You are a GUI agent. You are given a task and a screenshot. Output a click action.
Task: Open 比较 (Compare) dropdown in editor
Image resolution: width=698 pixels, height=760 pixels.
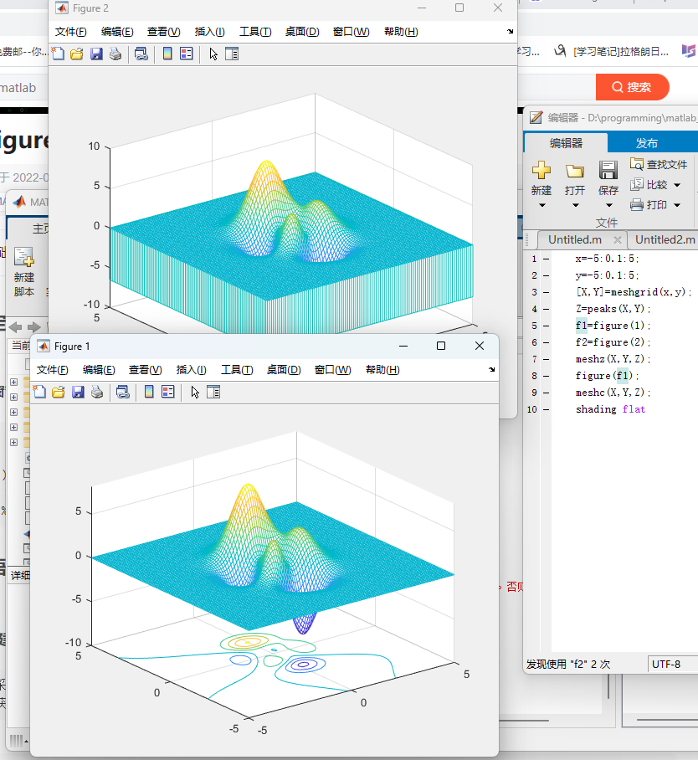click(677, 185)
